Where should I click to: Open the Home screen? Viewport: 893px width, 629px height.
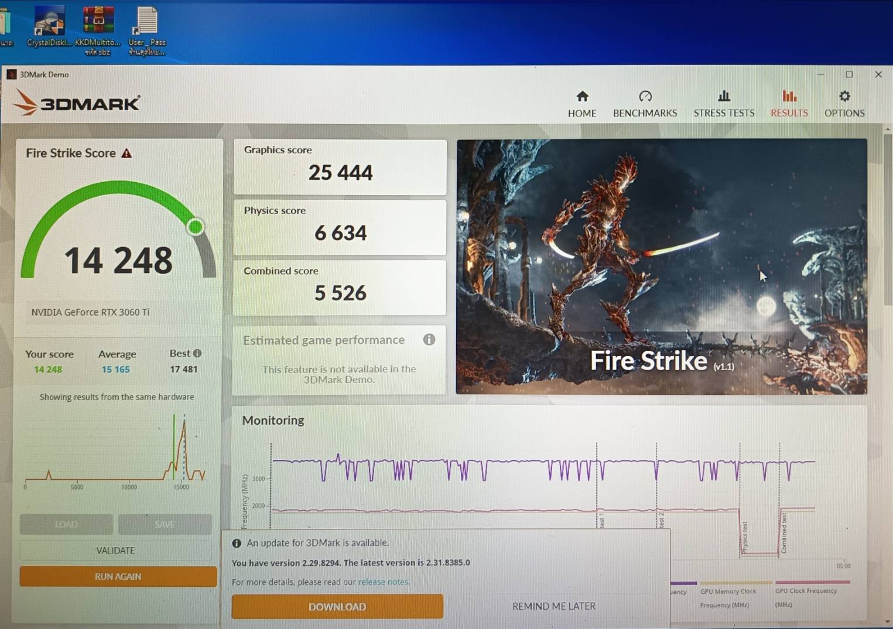tap(581, 103)
